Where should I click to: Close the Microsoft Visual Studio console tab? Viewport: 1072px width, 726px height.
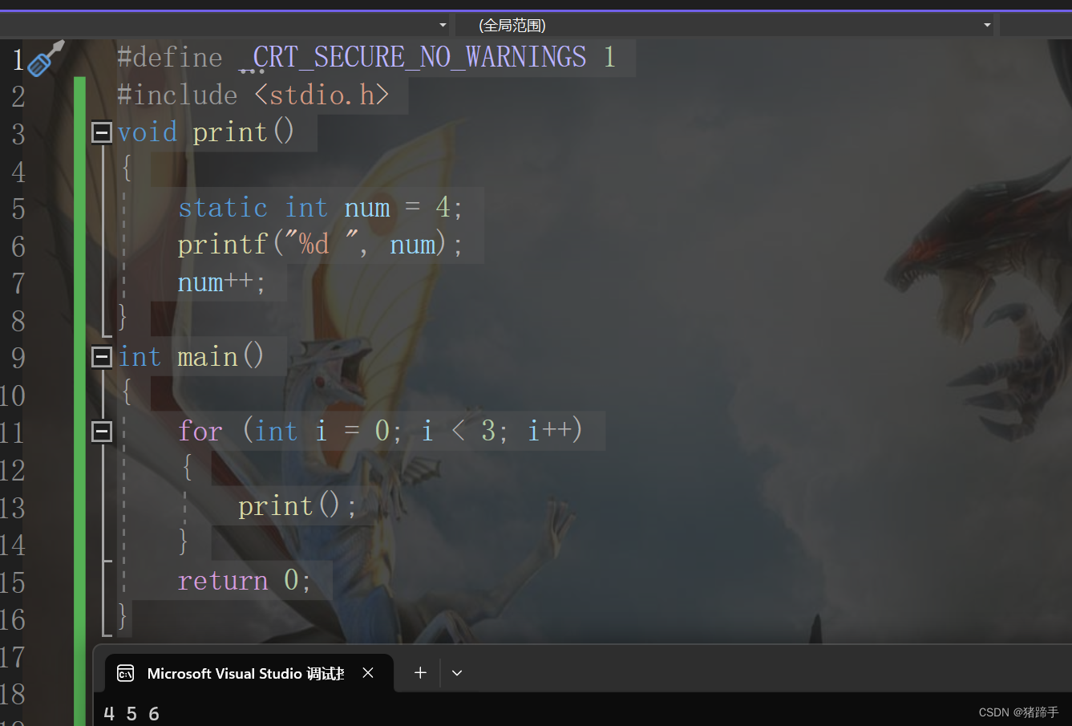coord(368,673)
